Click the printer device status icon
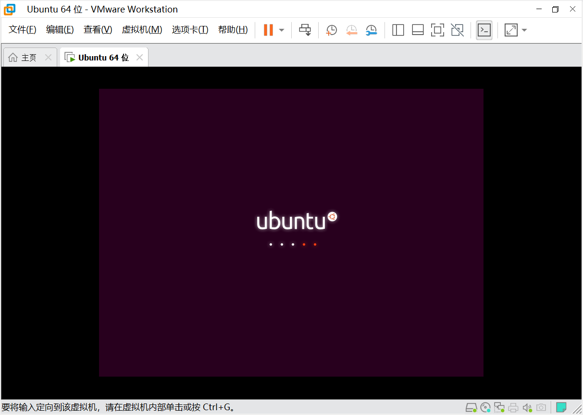Viewport: 583px width, 415px height. tap(513, 408)
